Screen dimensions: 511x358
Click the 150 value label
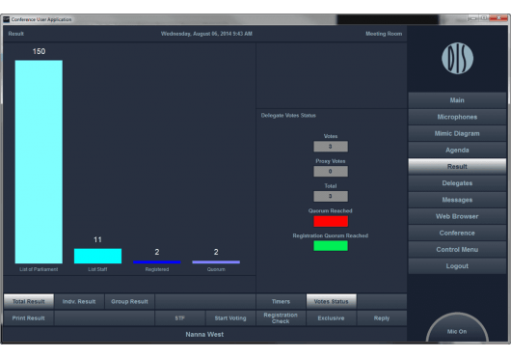click(x=39, y=51)
